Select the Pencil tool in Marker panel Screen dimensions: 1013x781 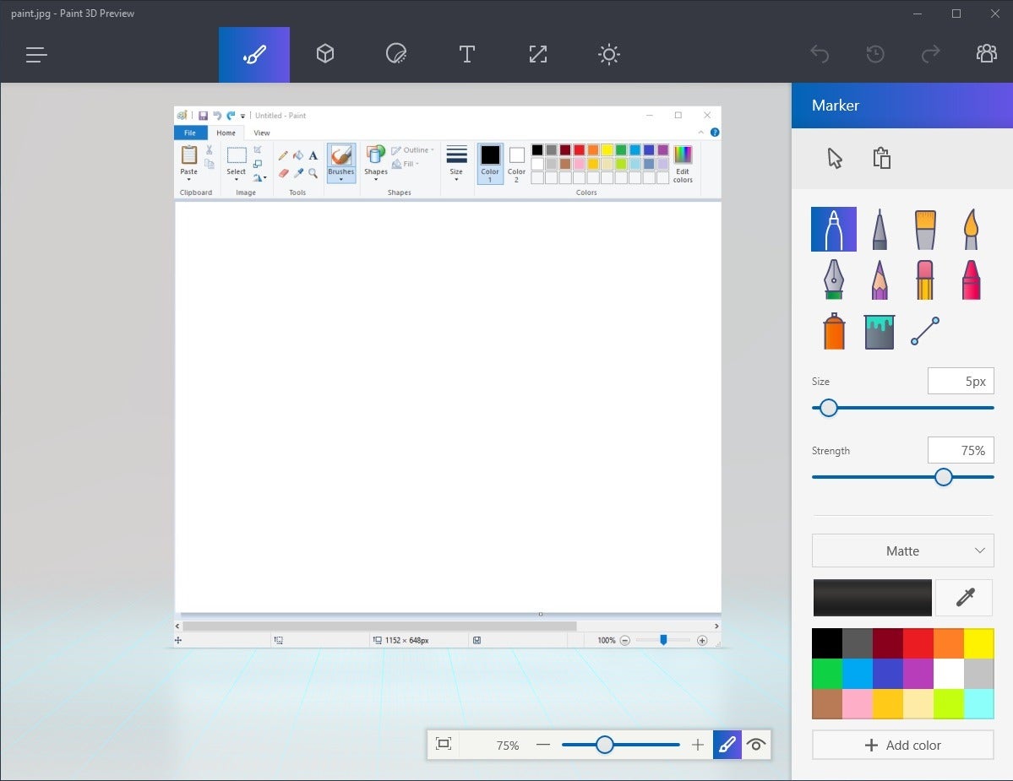[x=880, y=279]
